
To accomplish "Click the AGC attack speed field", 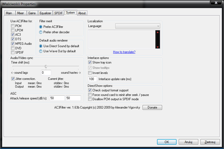I will click(x=57, y=98).
